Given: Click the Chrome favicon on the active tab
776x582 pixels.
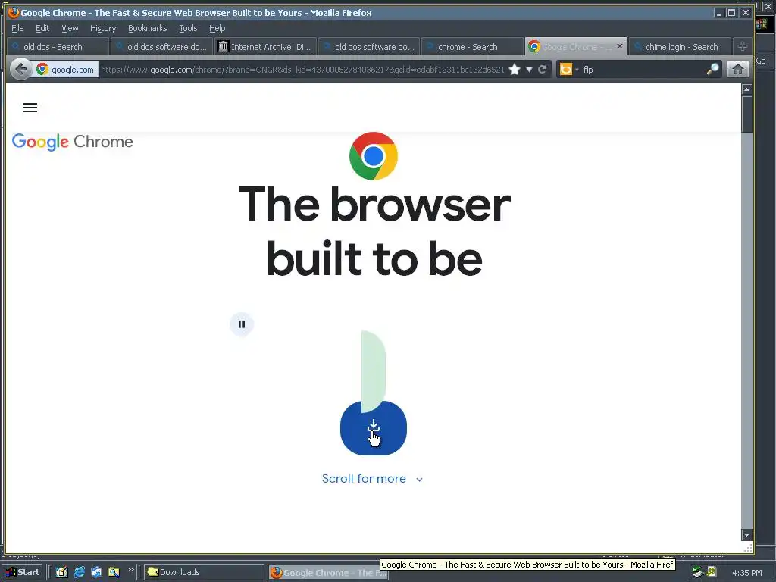Looking at the screenshot, I should pos(534,46).
